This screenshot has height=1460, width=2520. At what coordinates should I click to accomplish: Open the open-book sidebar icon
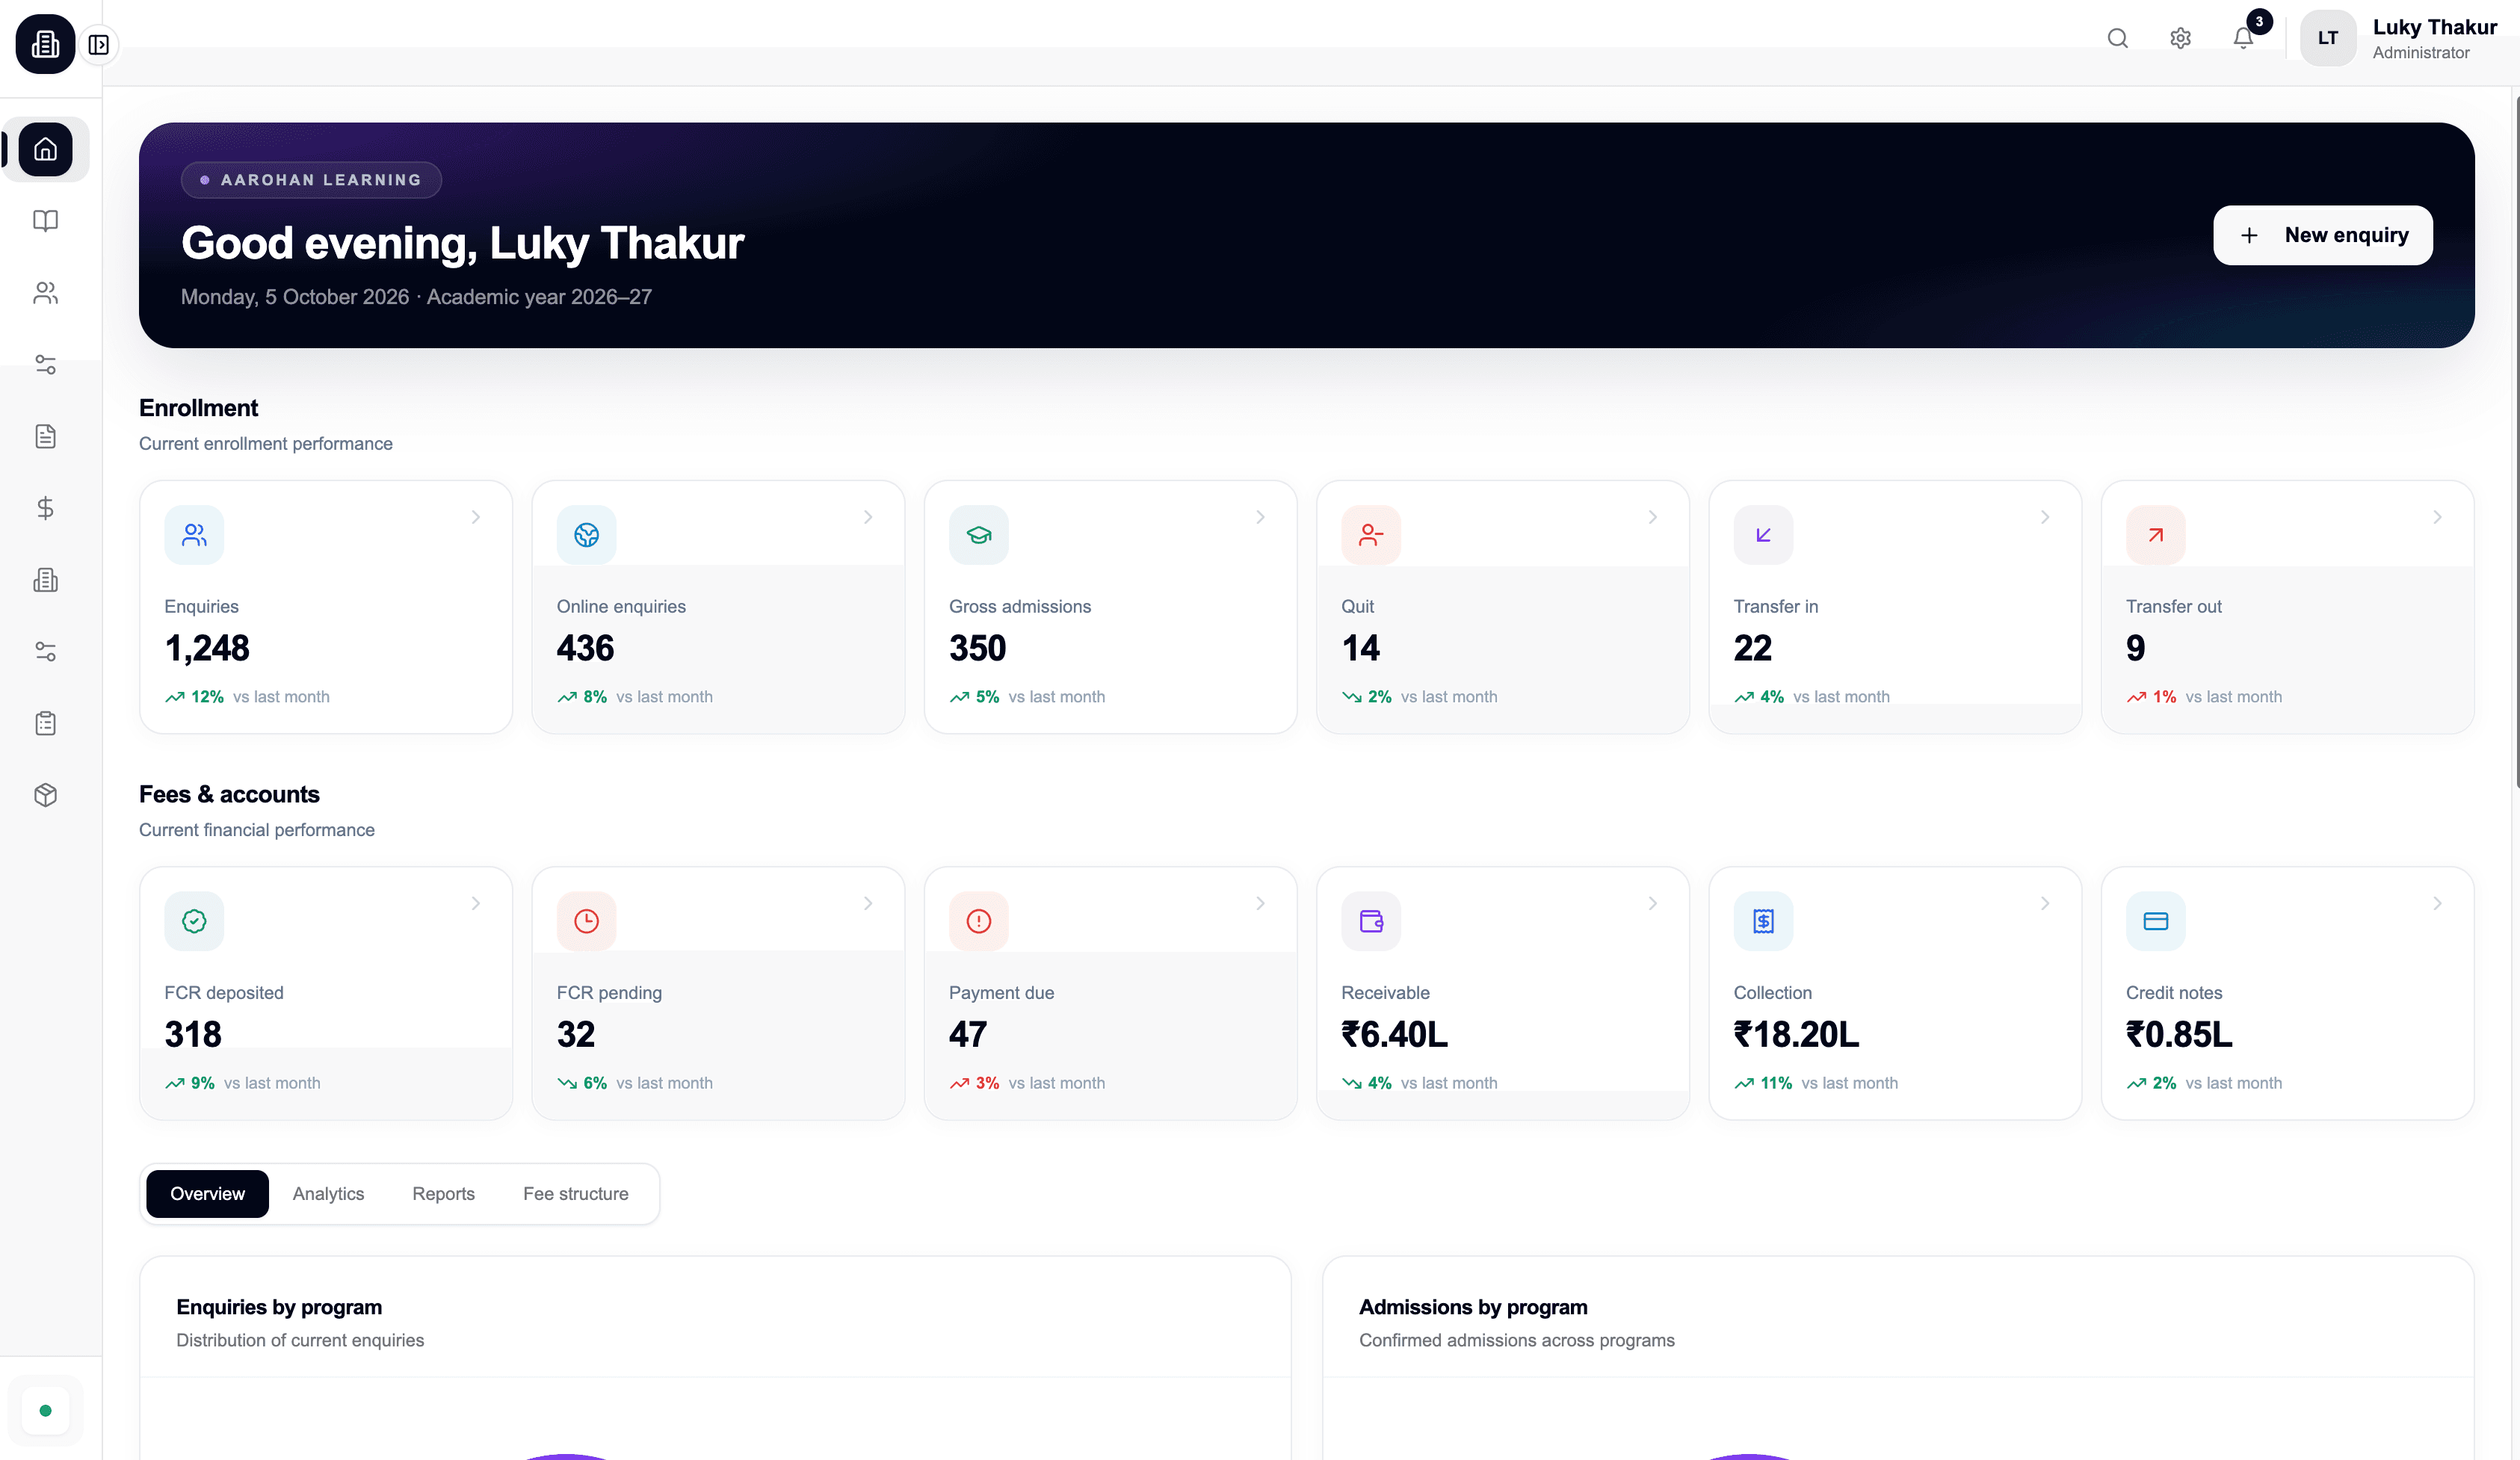pyautogui.click(x=45, y=221)
